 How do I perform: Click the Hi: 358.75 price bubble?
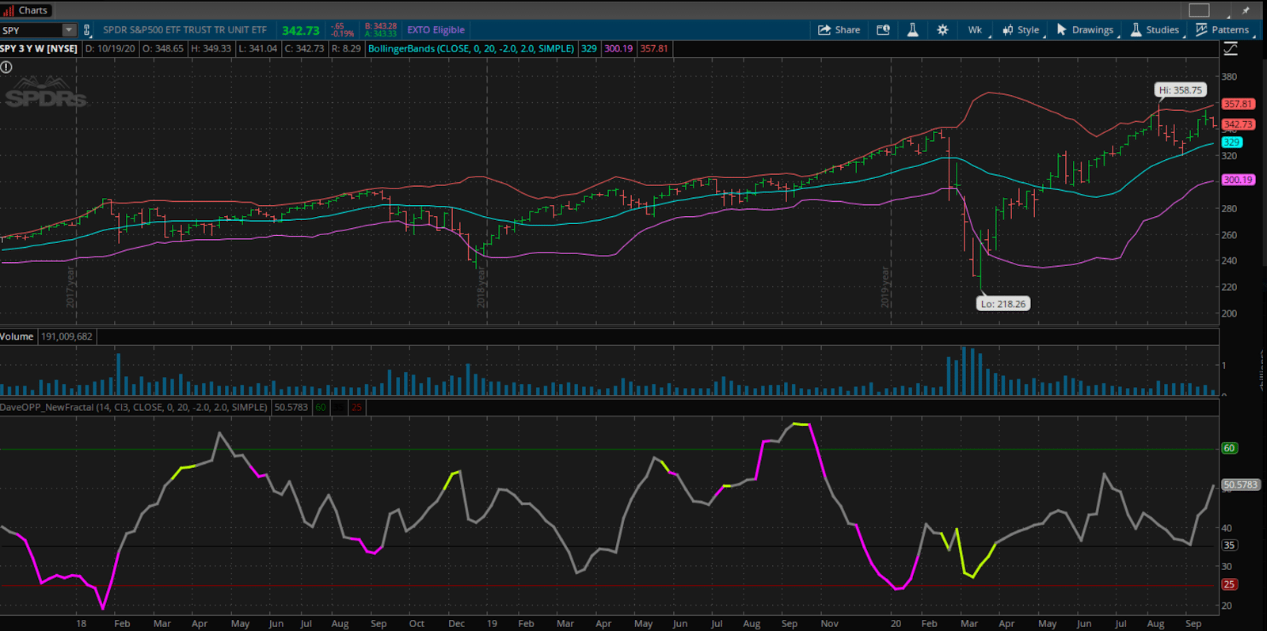coord(1181,90)
